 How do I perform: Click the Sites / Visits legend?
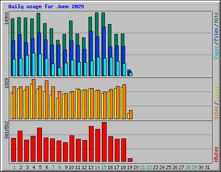point(216,102)
